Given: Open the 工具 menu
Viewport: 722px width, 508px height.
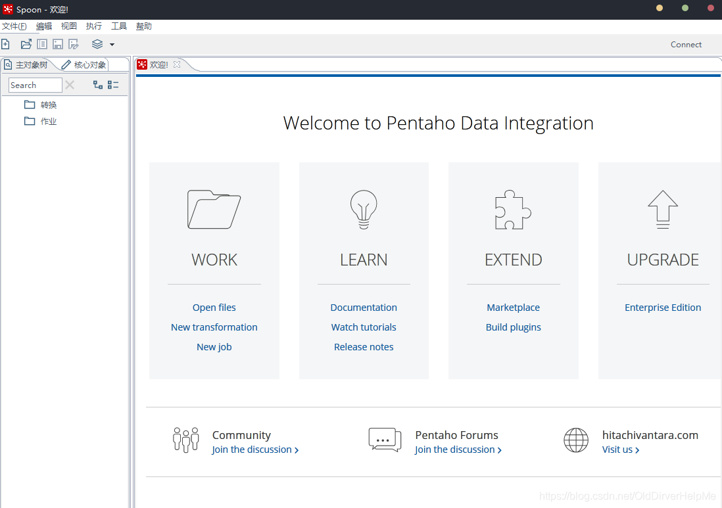Looking at the screenshot, I should pyautogui.click(x=119, y=26).
